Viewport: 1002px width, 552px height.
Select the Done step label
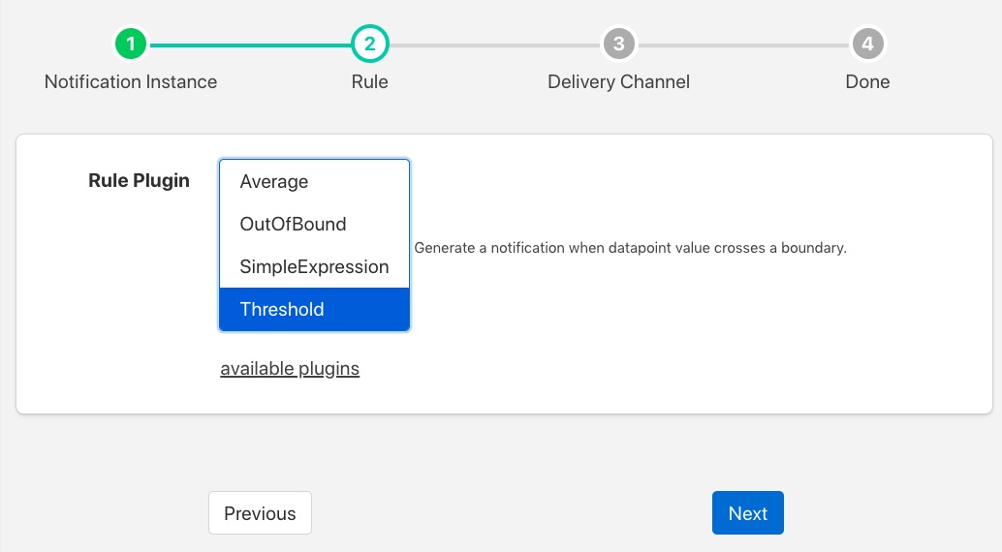(867, 82)
